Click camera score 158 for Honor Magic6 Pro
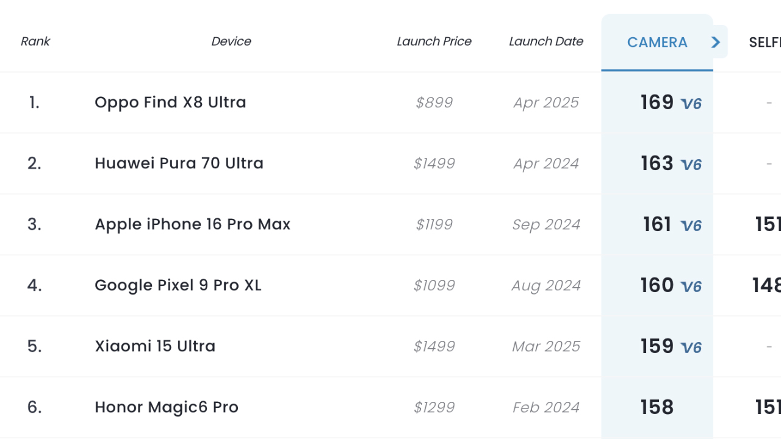Screen dimensions: 781x439 click(657, 407)
